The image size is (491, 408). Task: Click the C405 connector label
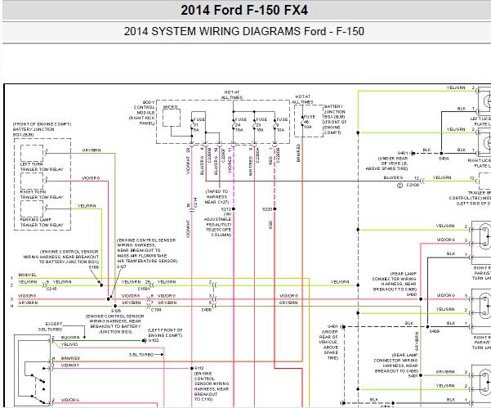(207, 310)
